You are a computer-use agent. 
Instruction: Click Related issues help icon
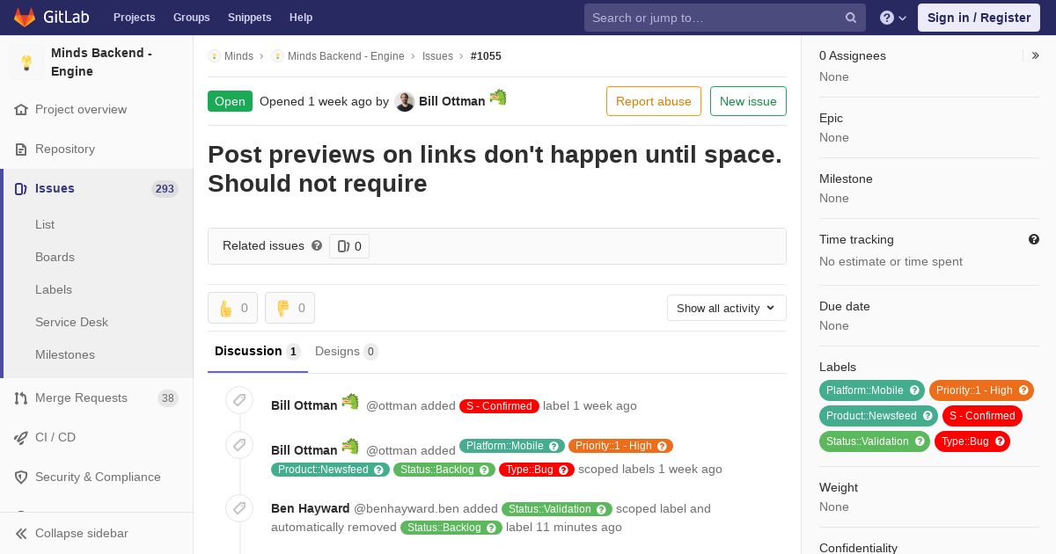pos(317,246)
